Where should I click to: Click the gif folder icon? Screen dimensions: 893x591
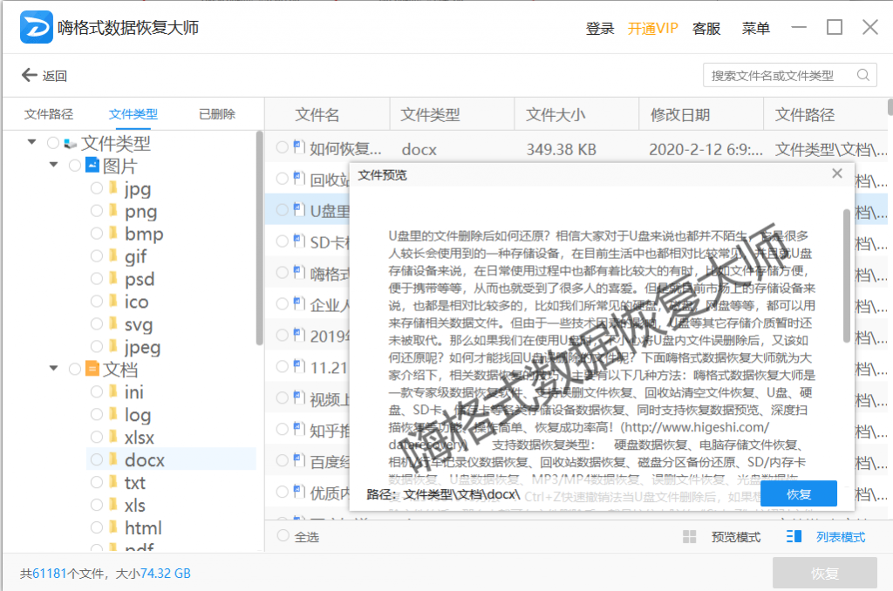tap(113, 255)
